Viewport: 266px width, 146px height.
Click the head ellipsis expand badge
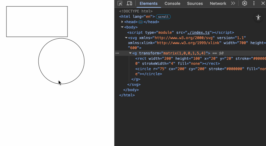coord(140,22)
